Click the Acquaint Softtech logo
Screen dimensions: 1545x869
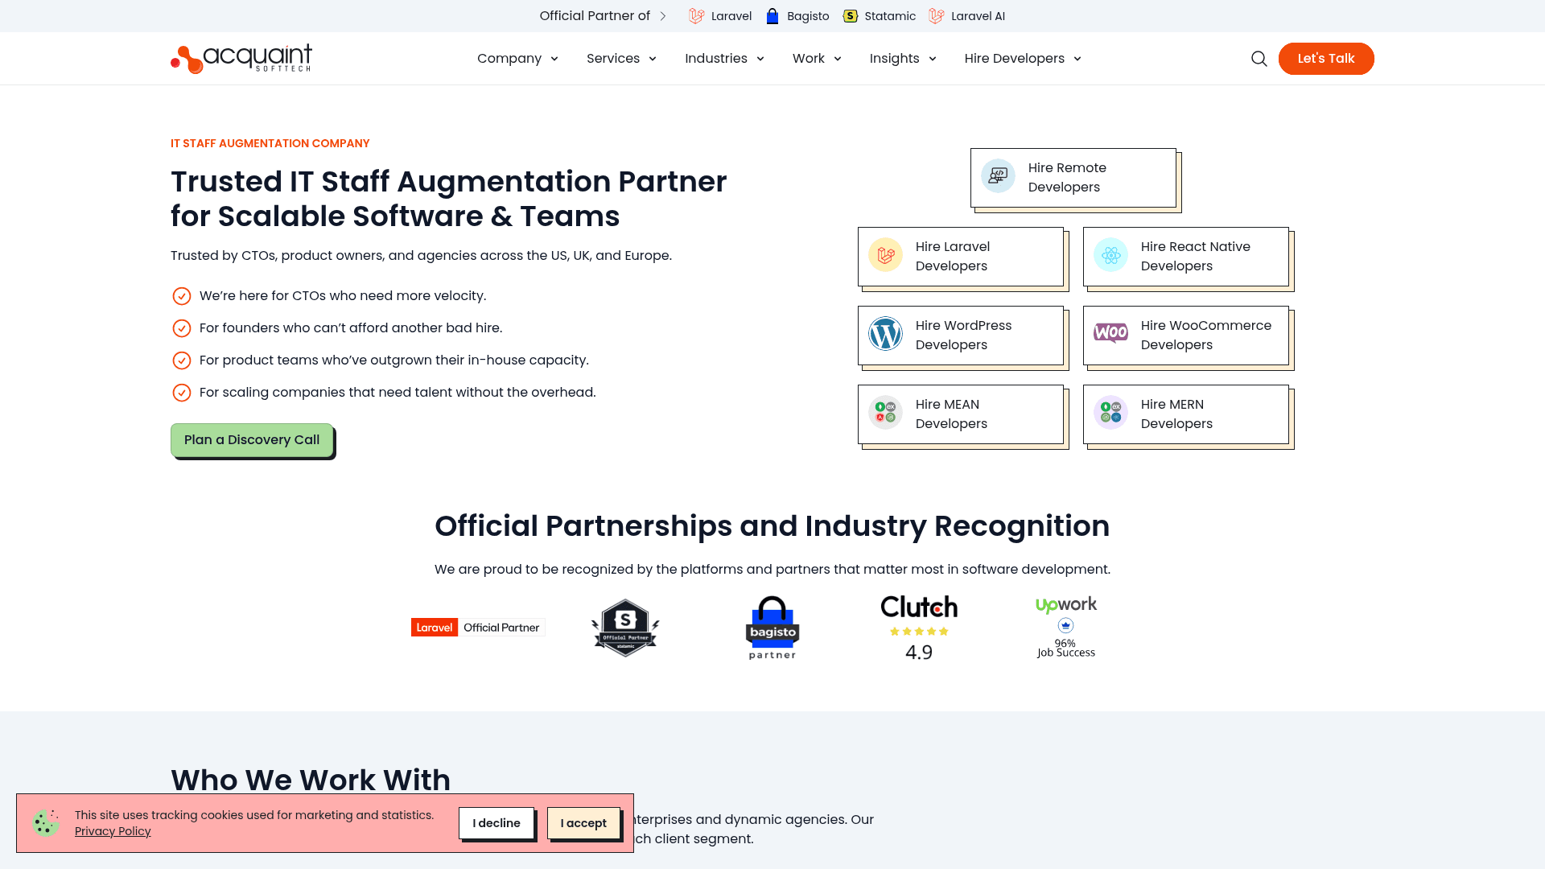coord(241,58)
